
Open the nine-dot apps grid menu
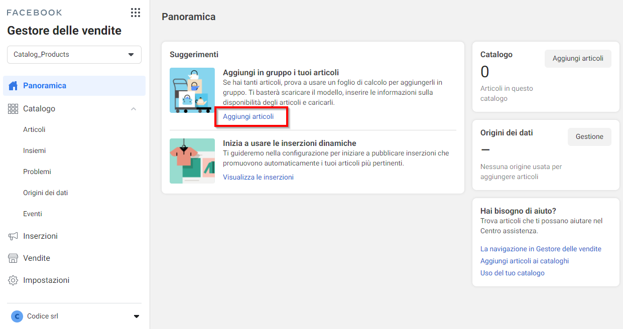coord(136,13)
